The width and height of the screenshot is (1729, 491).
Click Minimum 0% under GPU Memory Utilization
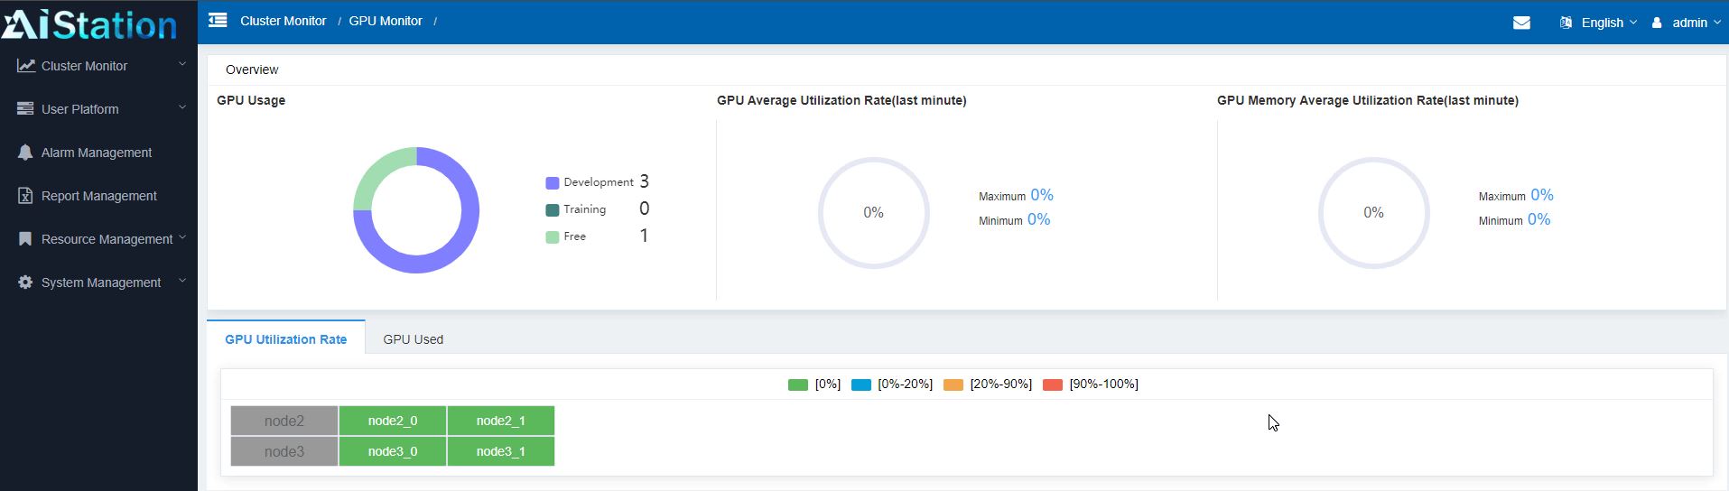tap(1515, 219)
